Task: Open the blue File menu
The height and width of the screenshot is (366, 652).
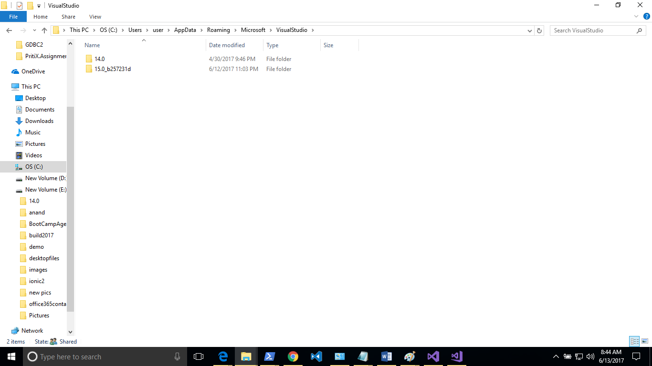Action: (x=13, y=16)
